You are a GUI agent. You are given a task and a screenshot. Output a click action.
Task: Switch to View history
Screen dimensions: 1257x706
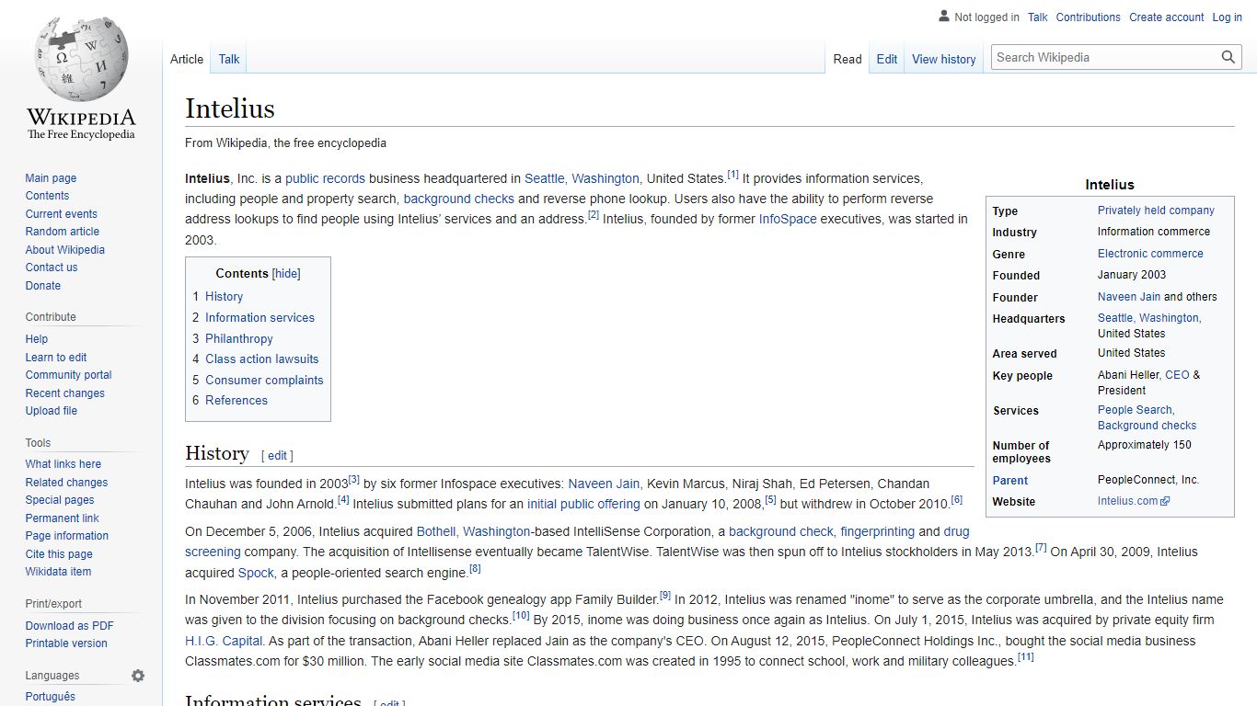coord(943,58)
